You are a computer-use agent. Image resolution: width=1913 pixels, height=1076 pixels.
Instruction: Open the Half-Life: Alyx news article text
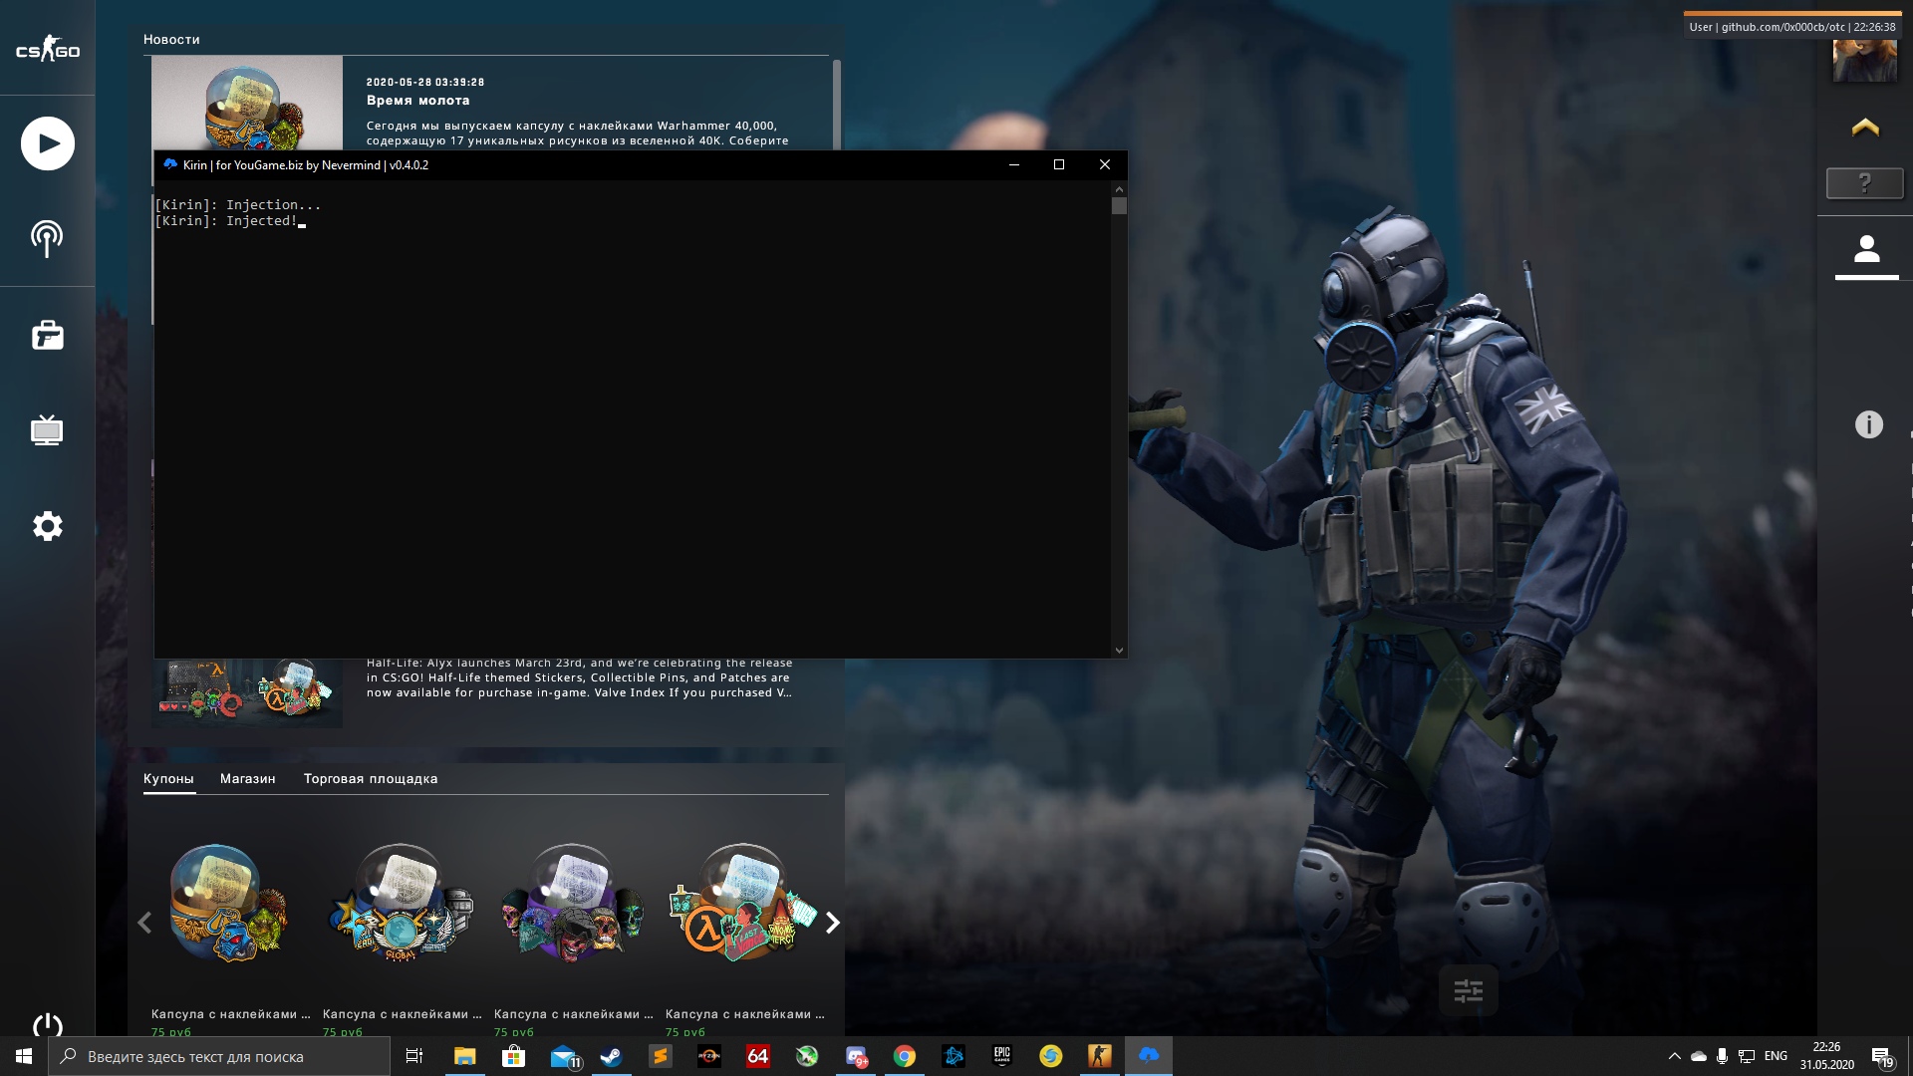point(580,677)
